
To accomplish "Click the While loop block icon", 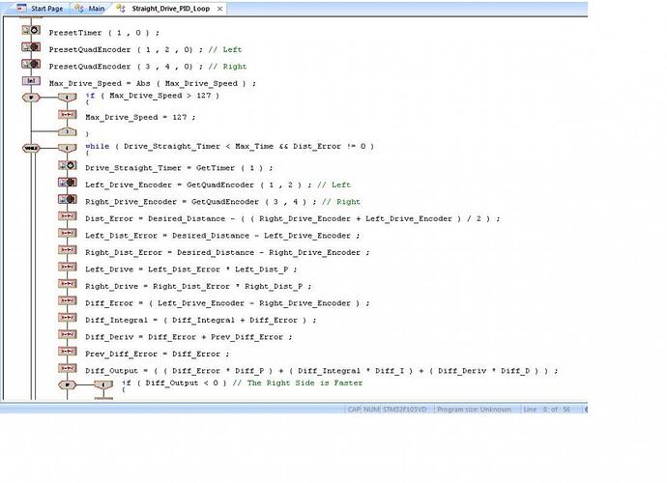I will [31, 148].
